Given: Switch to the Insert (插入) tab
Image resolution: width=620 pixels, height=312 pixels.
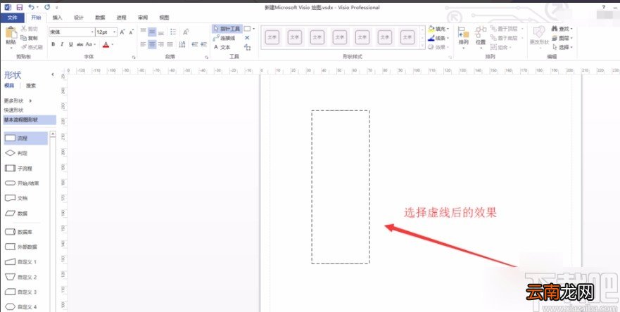Looking at the screenshot, I should click(x=57, y=18).
